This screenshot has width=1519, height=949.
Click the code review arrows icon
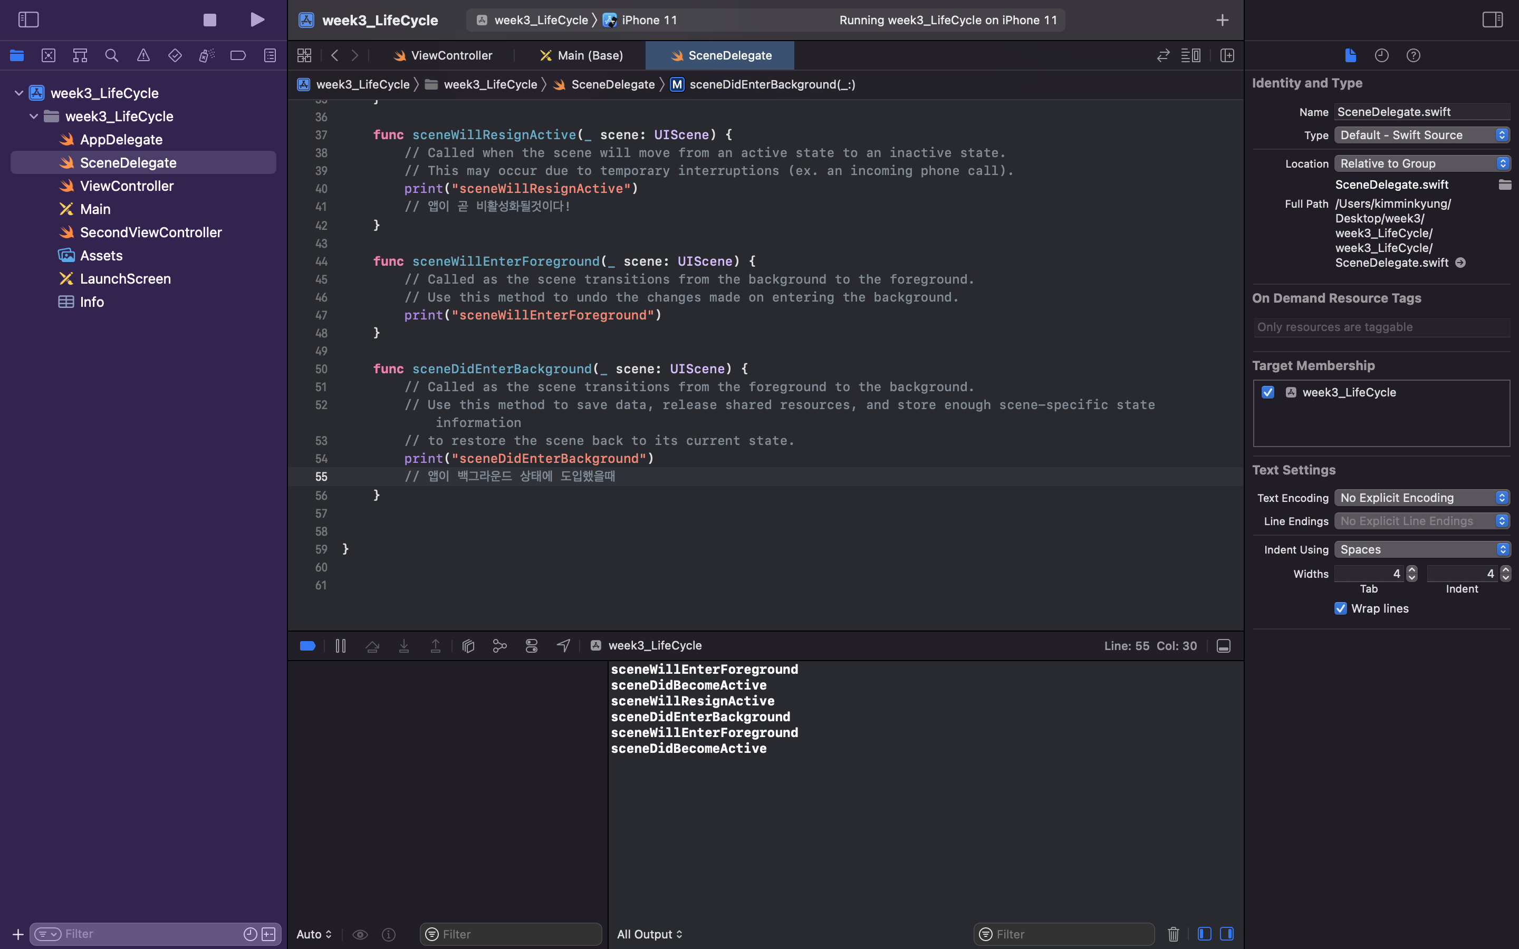[1163, 55]
